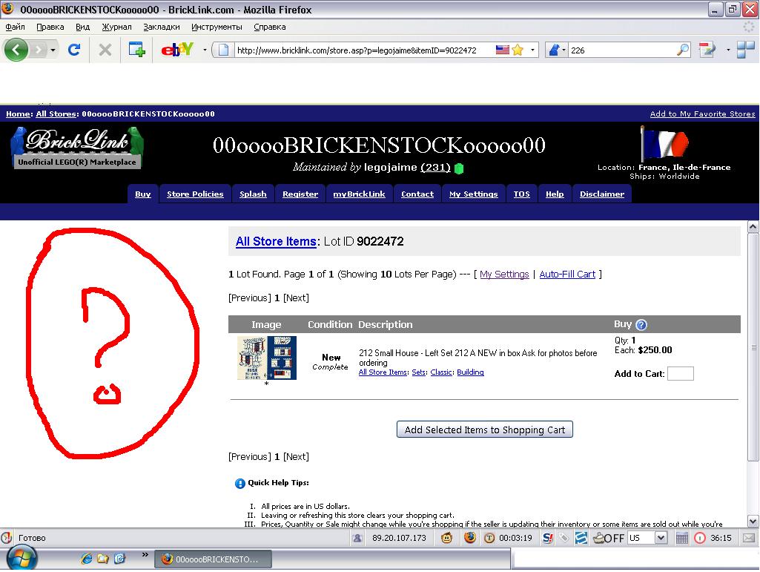760x572 pixels.
Task: Open the Store Policies tab
Action: pos(195,194)
